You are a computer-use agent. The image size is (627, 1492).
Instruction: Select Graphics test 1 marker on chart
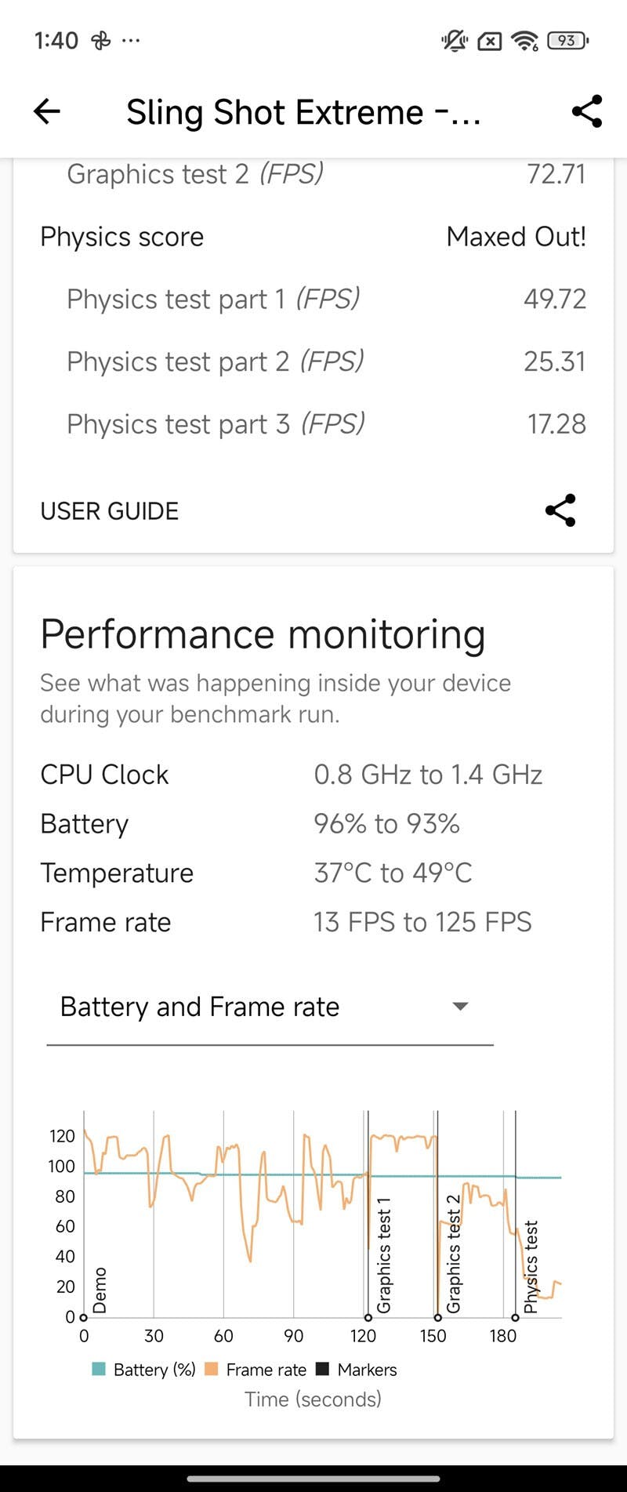pos(383,1254)
